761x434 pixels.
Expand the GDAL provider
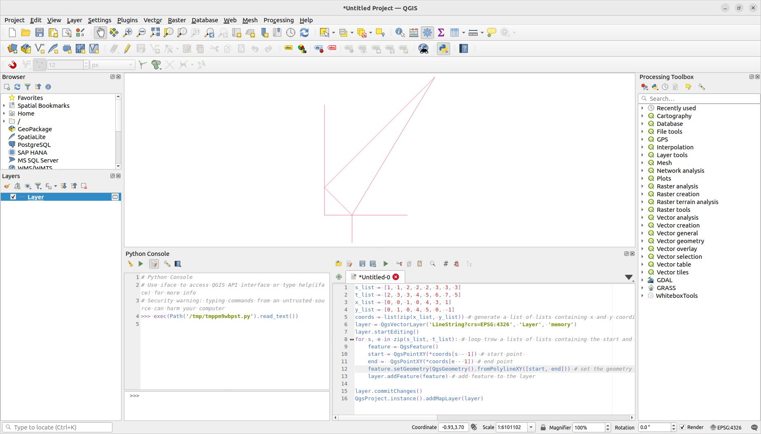coord(642,280)
